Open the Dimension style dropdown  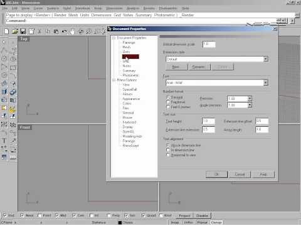coord(266,59)
